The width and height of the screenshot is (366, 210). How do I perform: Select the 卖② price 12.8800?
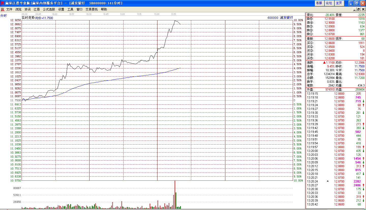click(x=329, y=30)
